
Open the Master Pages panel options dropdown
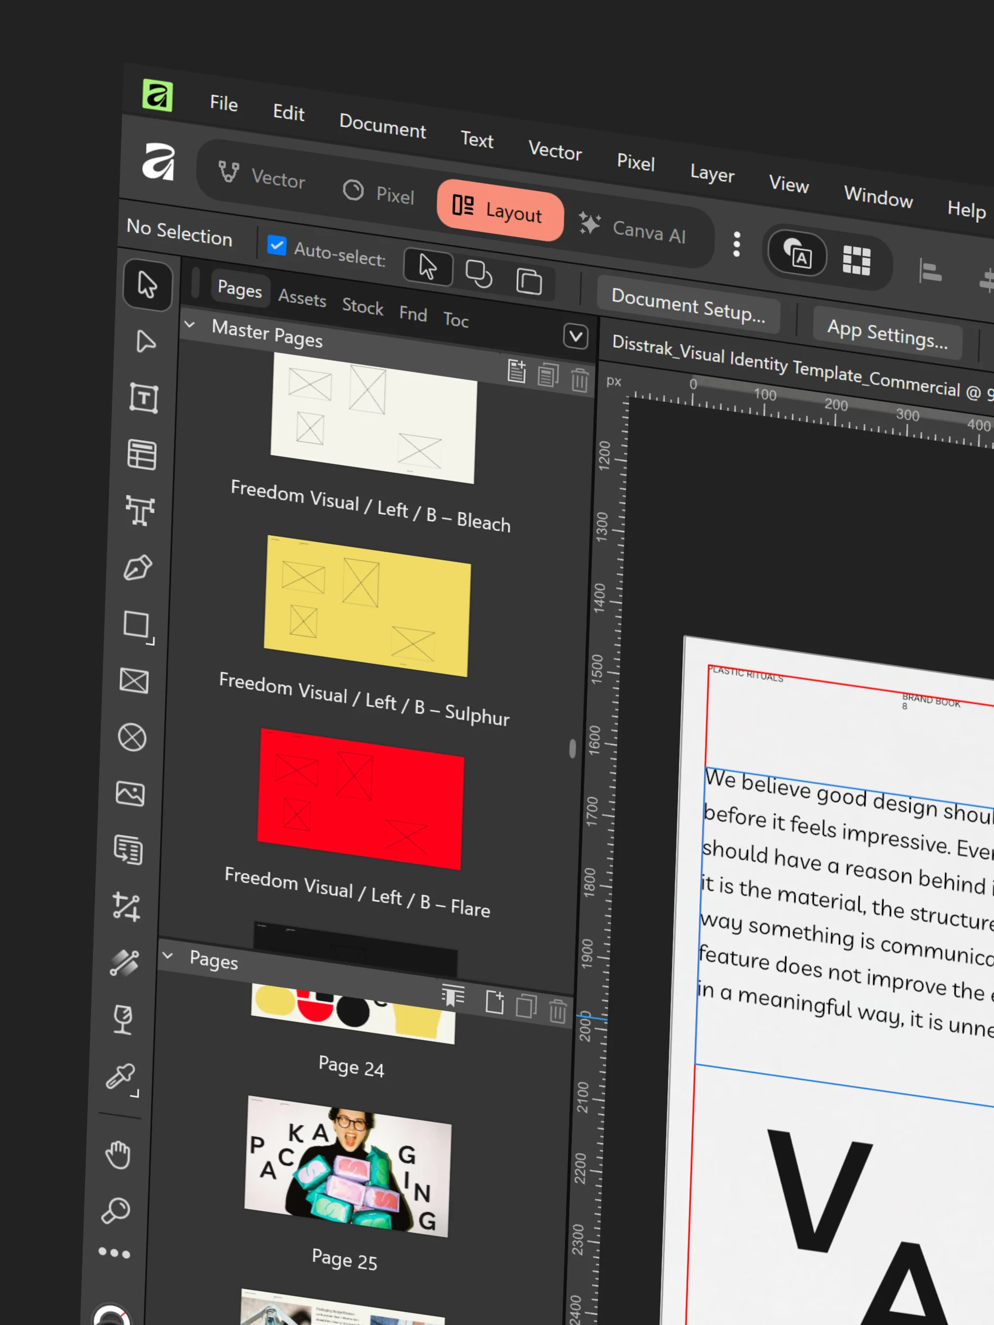coord(575,336)
